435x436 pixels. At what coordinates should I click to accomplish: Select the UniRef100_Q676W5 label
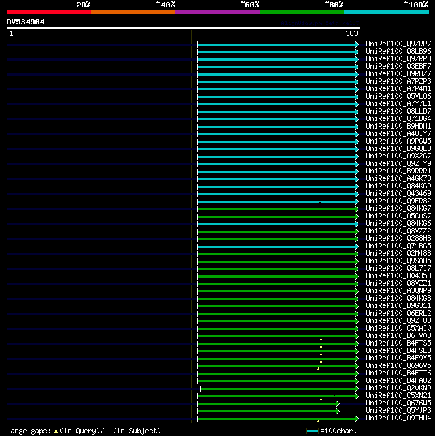click(x=398, y=403)
